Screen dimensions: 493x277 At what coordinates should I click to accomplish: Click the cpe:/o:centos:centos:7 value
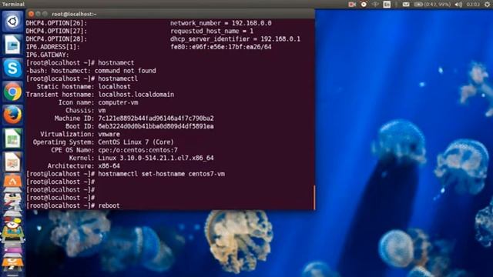tap(138, 150)
